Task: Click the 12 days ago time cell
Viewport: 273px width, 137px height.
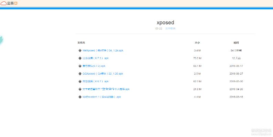Action: [x=236, y=58]
